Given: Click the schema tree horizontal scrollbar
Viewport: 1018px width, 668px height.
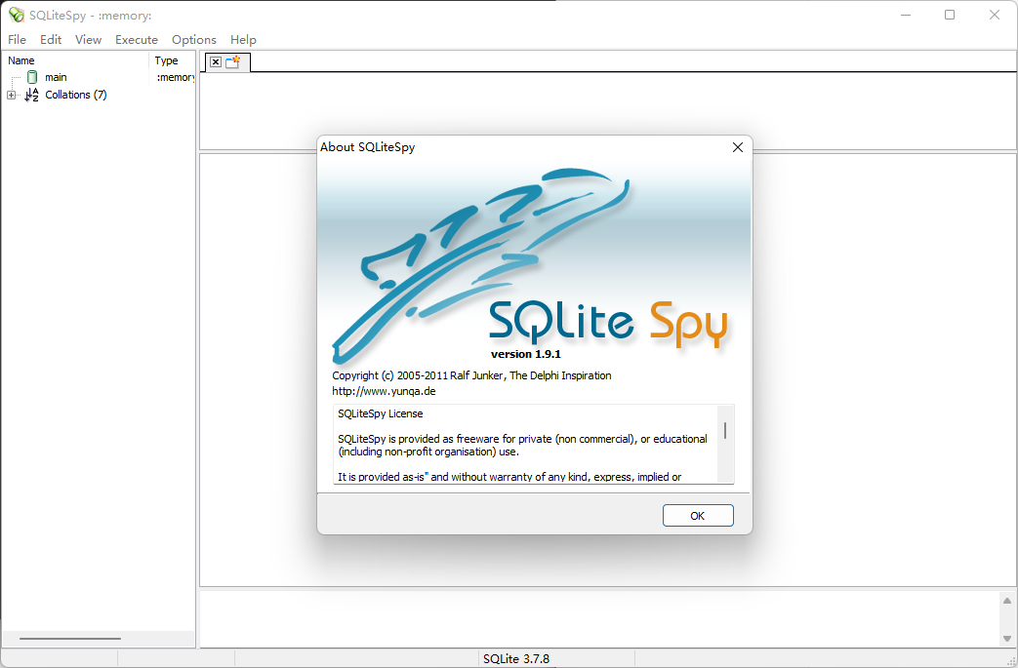Looking at the screenshot, I should point(70,639).
